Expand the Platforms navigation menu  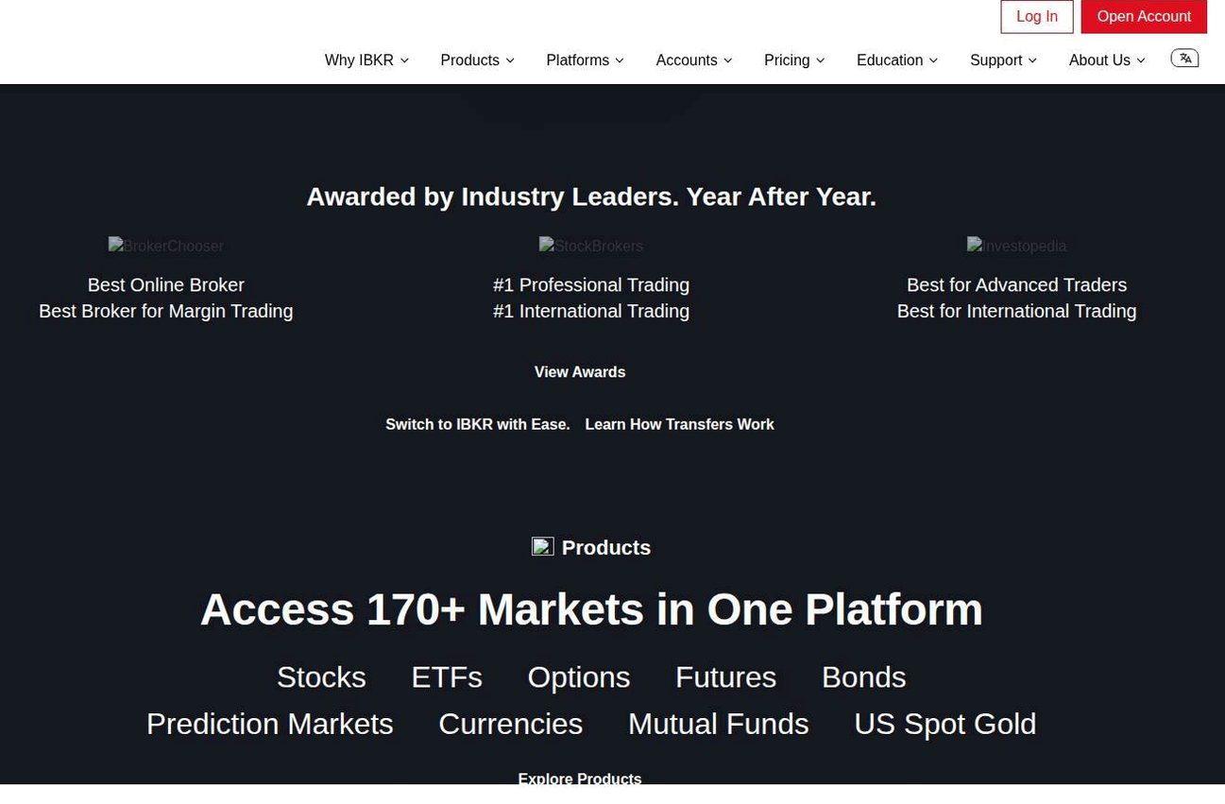click(x=585, y=60)
